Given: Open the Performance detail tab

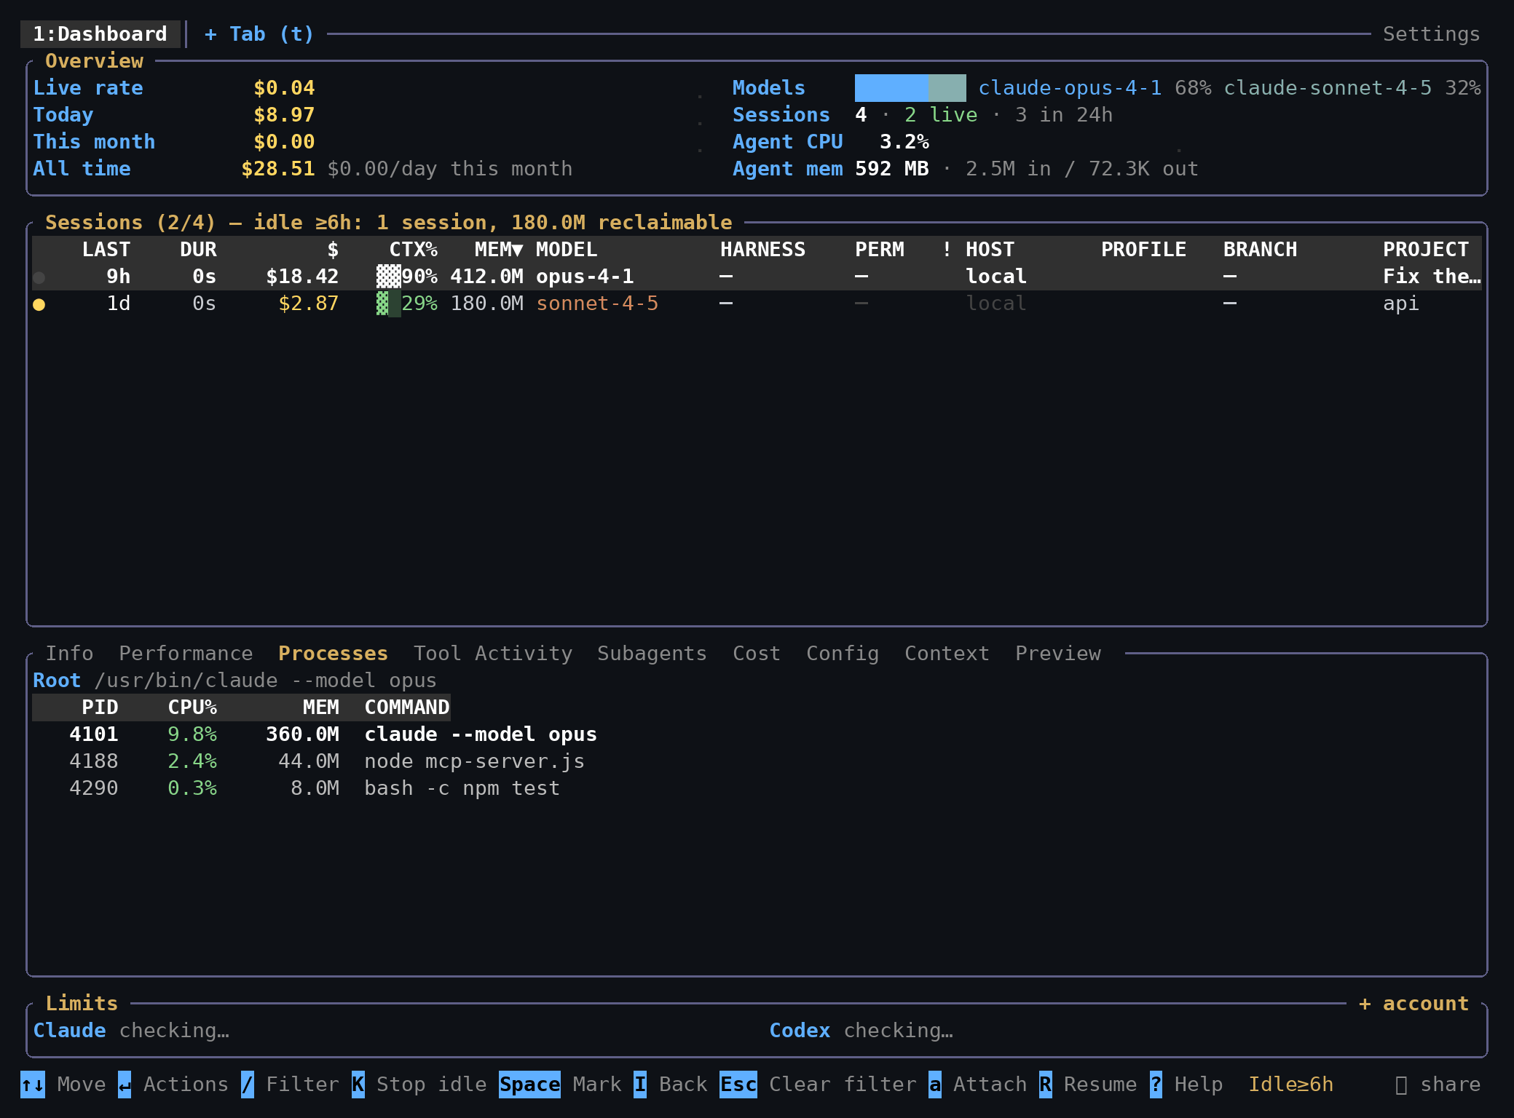Looking at the screenshot, I should pyautogui.click(x=186, y=654).
